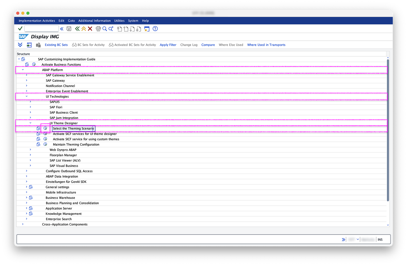The height and width of the screenshot is (265, 407).
Task: Click the Find magnifier icon
Action: click(x=105, y=29)
